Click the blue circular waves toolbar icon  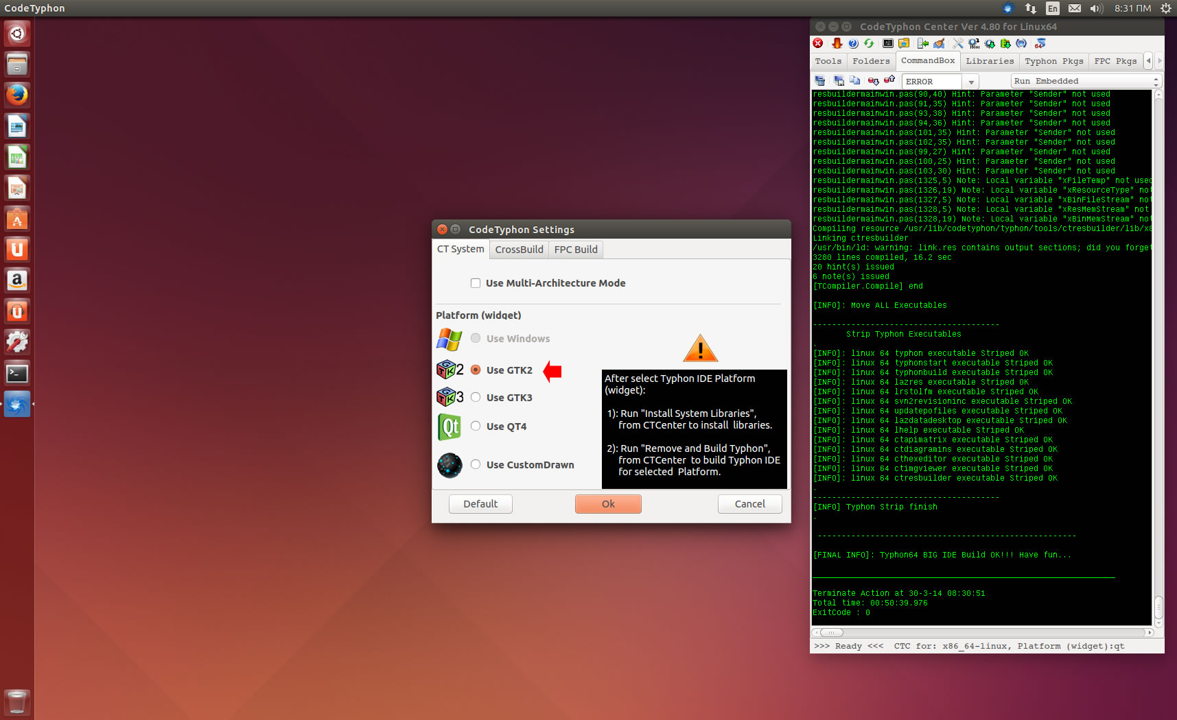click(x=1021, y=43)
